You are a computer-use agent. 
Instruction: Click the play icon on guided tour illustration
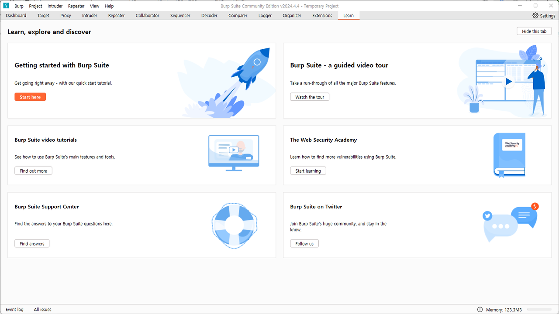coord(508,81)
